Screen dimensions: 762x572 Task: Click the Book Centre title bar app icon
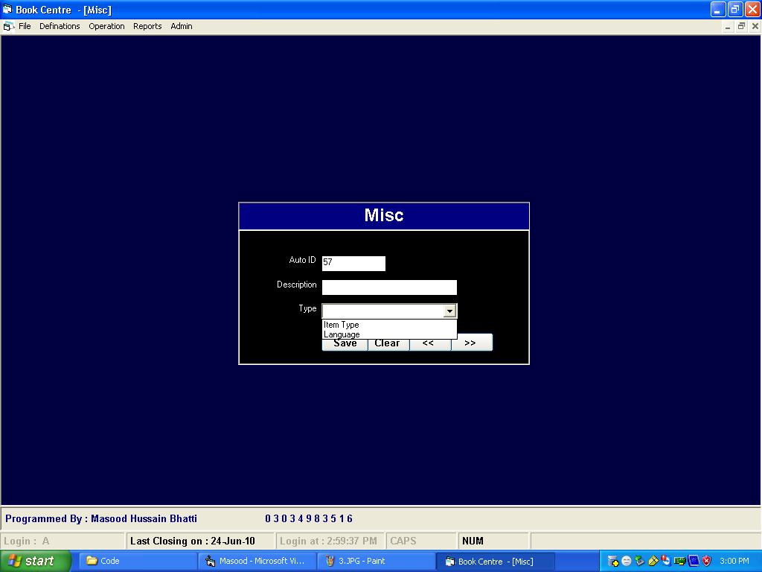(7, 10)
